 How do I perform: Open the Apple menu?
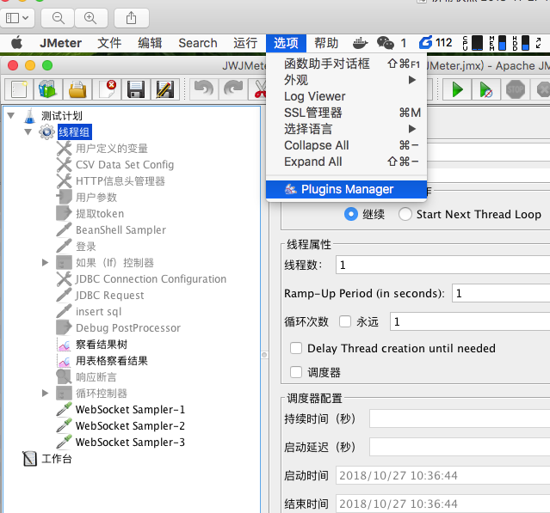point(16,43)
